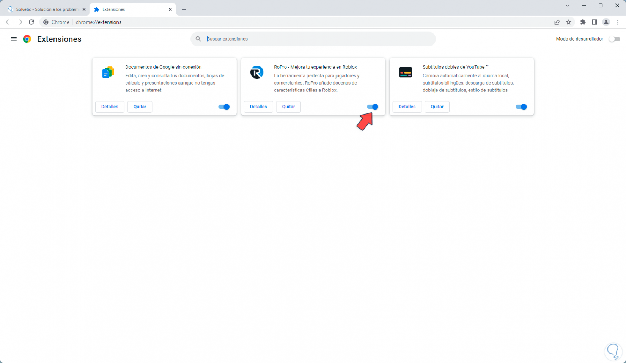626x363 pixels.
Task: Click the Subtítulos dobles de YouTube icon
Action: (406, 72)
